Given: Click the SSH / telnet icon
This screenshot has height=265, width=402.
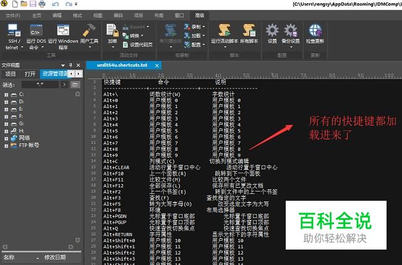Looking at the screenshot, I should (x=14, y=30).
